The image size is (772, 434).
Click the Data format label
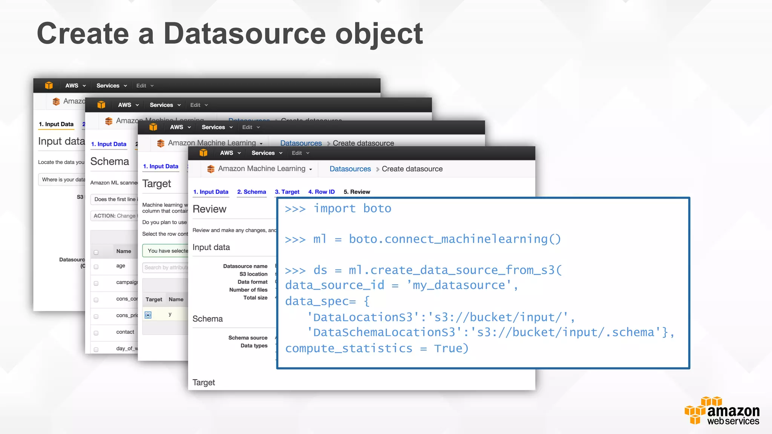pyautogui.click(x=253, y=282)
